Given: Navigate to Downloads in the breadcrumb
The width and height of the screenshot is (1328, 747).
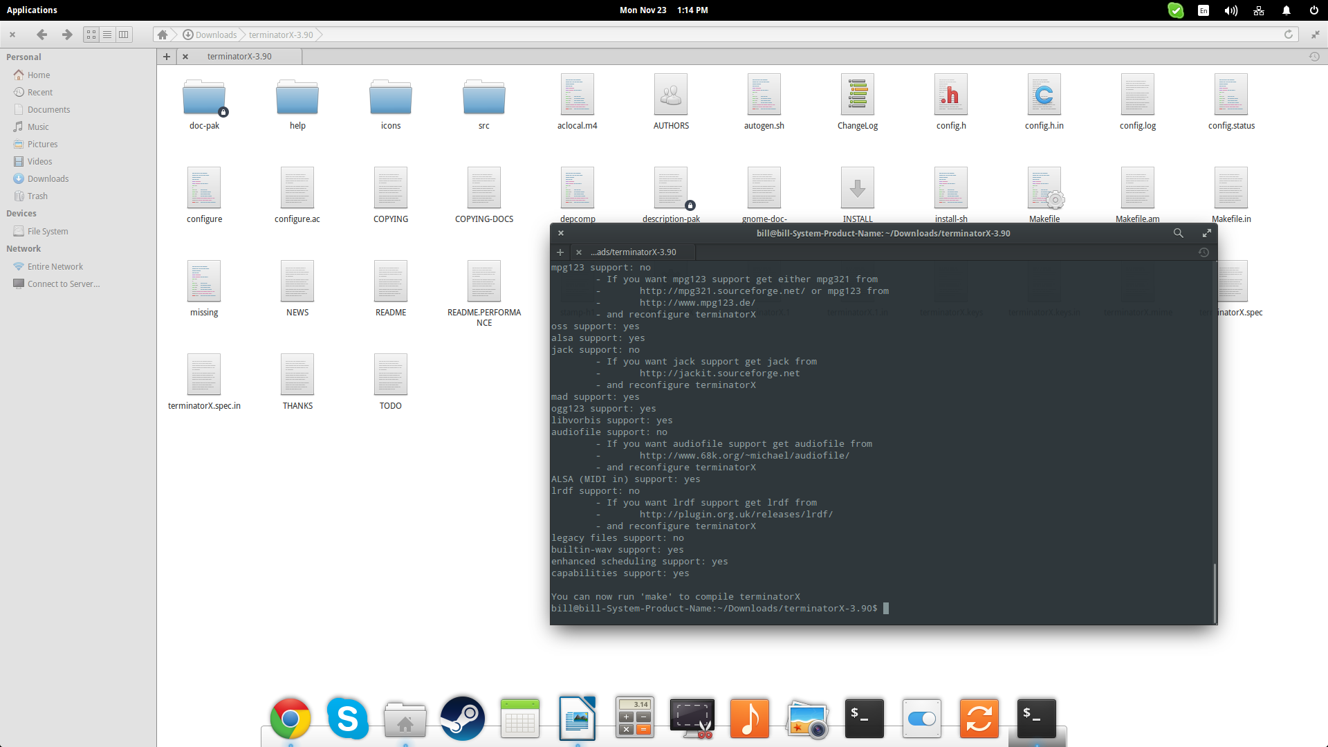Looking at the screenshot, I should pos(210,35).
